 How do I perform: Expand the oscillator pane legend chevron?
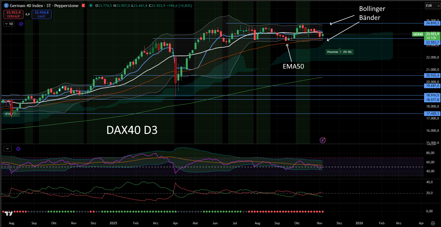tap(7, 149)
